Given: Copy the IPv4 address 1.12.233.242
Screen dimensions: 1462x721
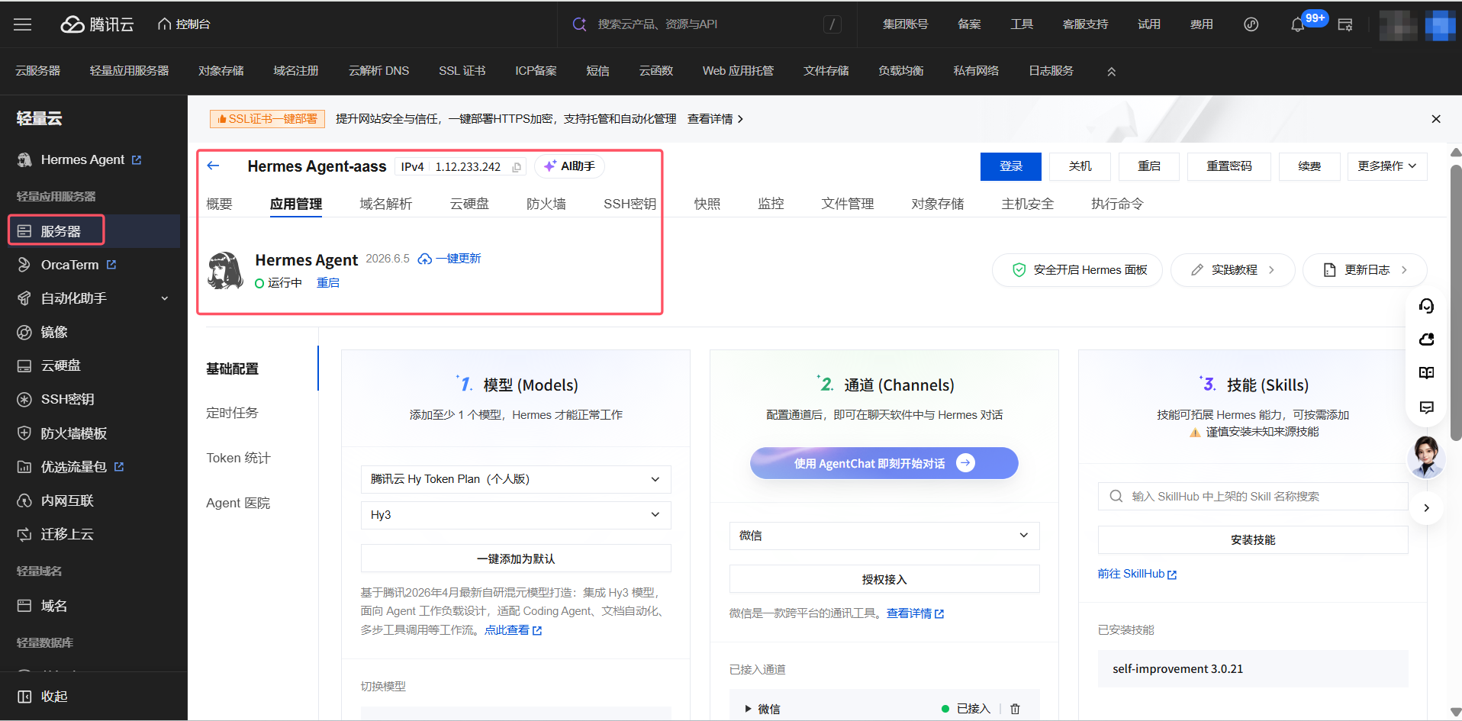Looking at the screenshot, I should coord(517,167).
